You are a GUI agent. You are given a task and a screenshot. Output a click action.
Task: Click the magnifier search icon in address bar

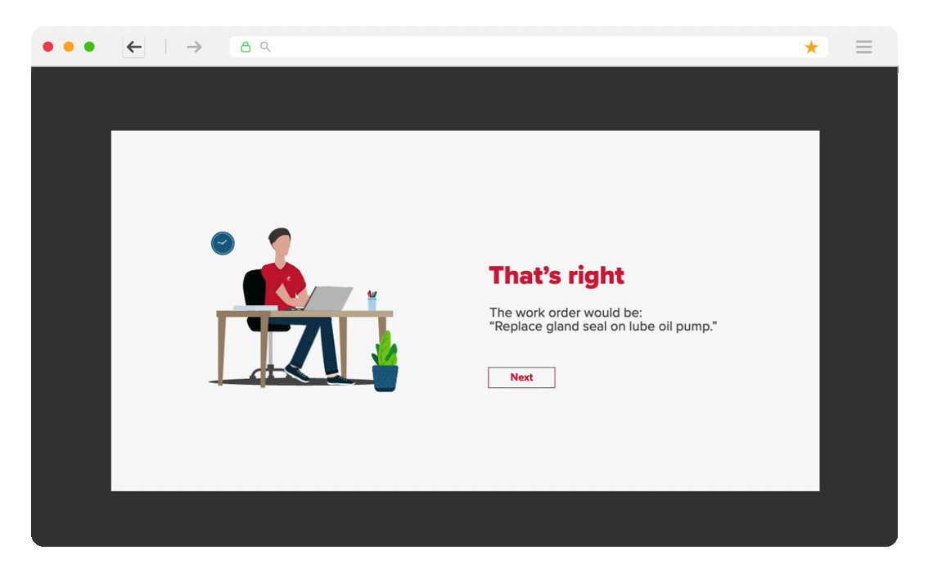(x=265, y=47)
